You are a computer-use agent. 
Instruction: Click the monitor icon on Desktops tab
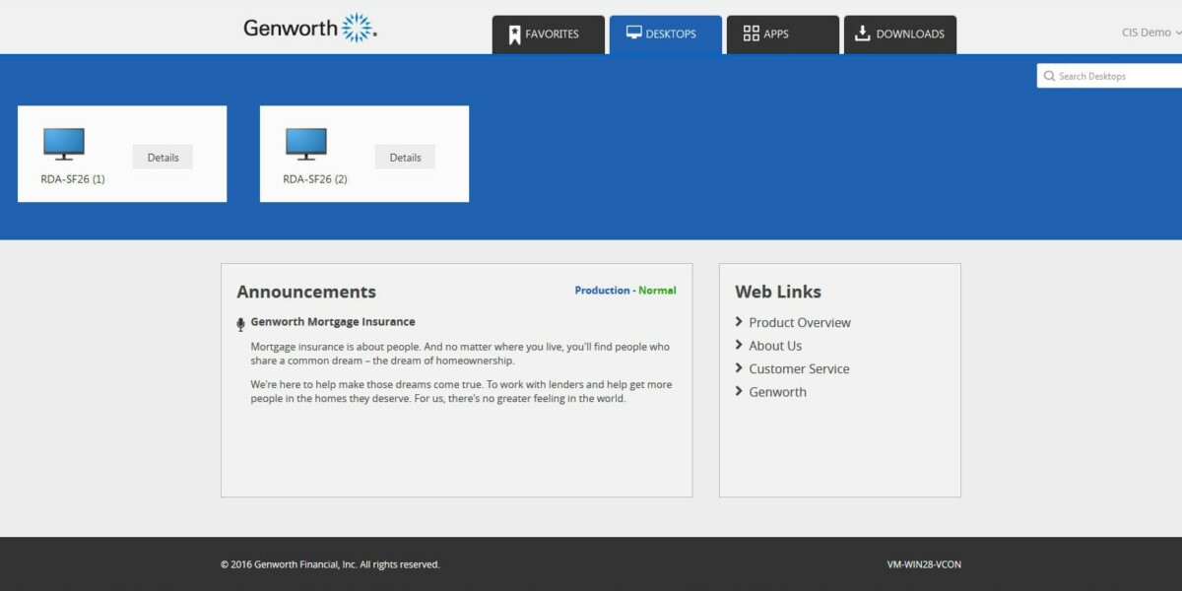(x=634, y=33)
